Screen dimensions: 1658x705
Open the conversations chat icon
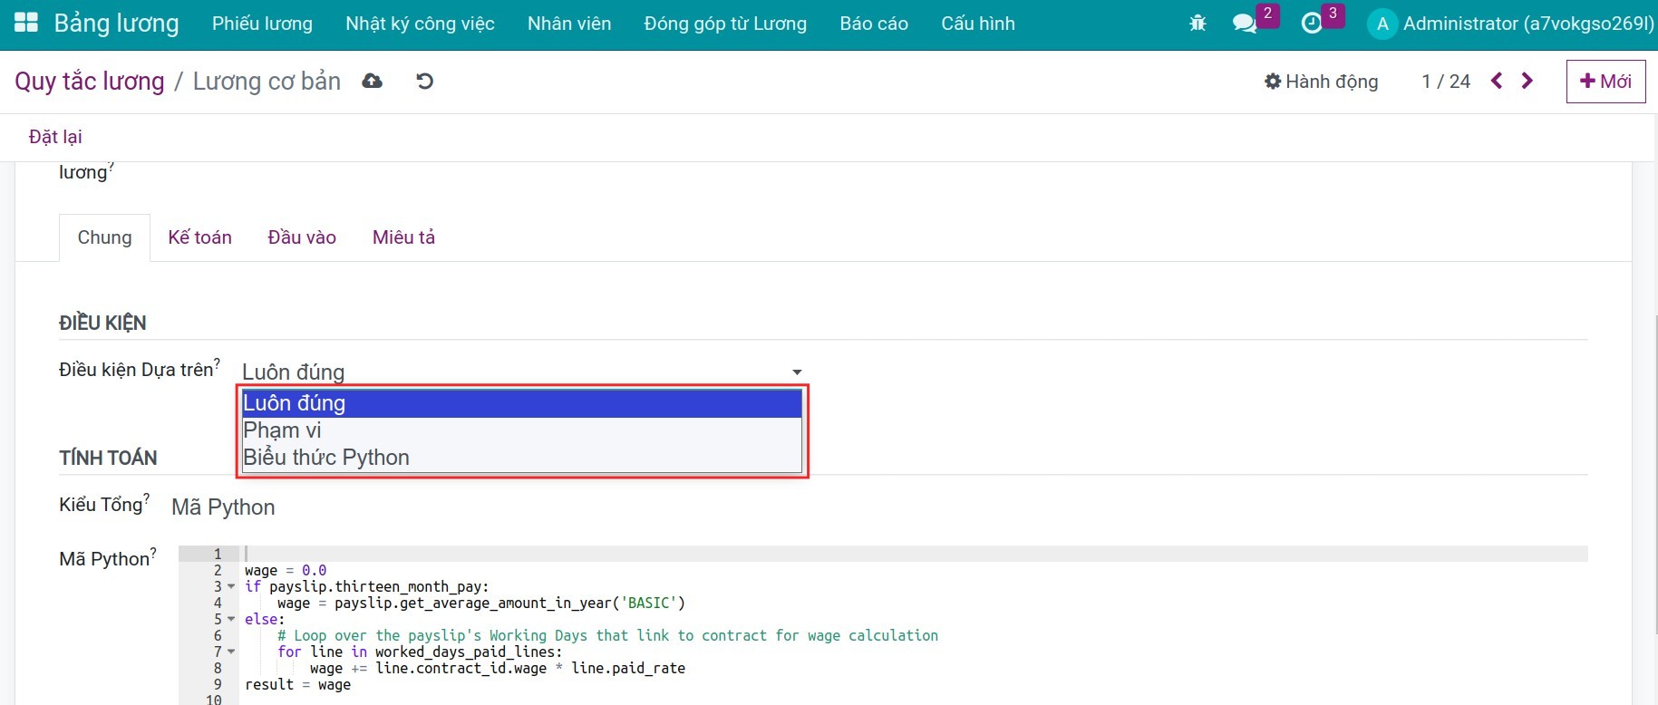pyautogui.click(x=1245, y=24)
